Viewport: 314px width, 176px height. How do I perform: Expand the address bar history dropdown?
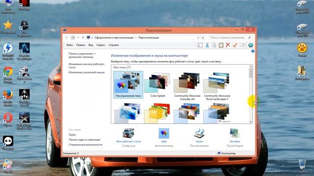tap(198, 38)
